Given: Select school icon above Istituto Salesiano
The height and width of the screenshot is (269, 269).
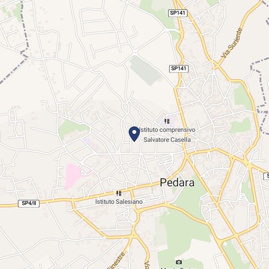Looking at the screenshot, I should tap(119, 194).
